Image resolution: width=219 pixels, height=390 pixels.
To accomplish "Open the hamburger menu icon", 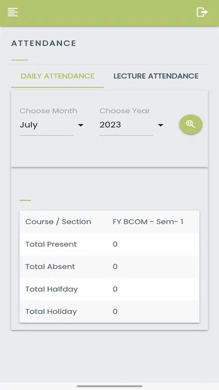I will click(13, 12).
